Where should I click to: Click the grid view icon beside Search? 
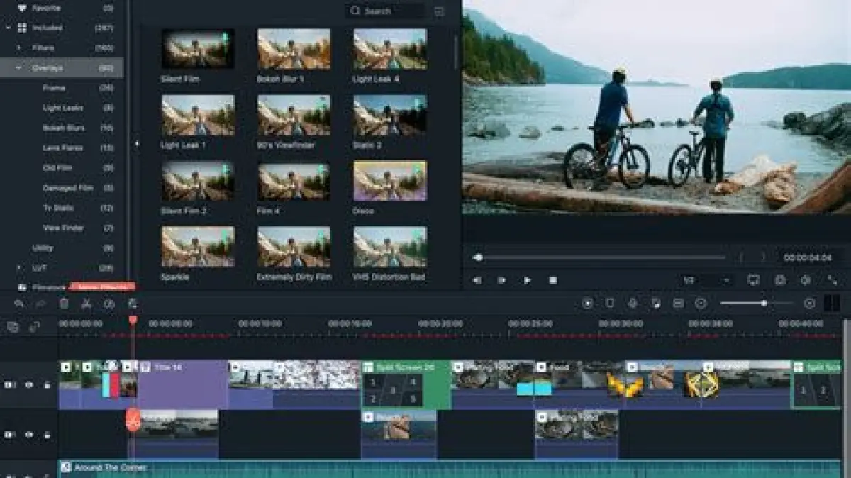[439, 11]
